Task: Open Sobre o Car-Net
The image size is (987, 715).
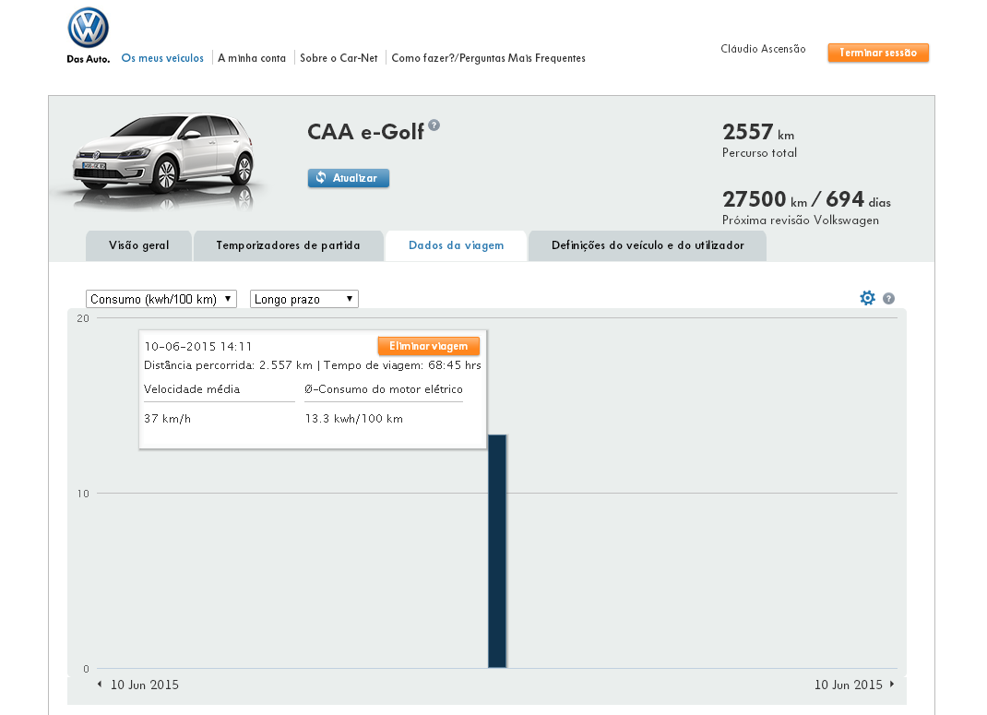Action: click(339, 58)
